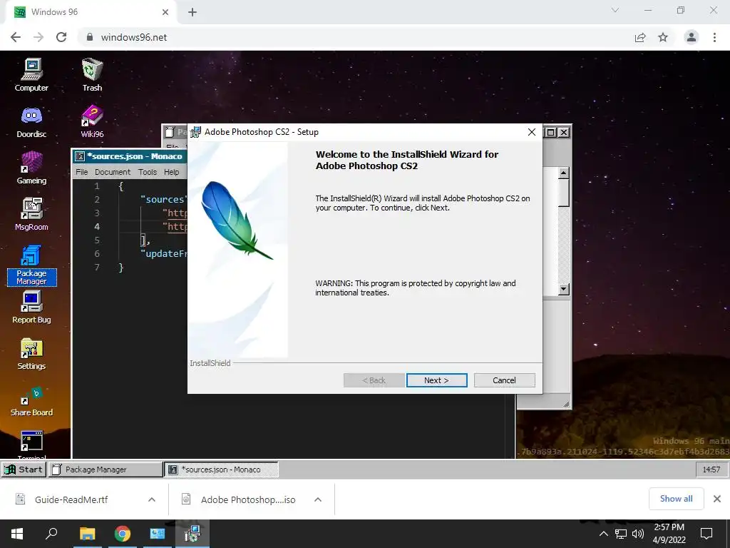Close the Windows 96 browser tab

point(165,12)
